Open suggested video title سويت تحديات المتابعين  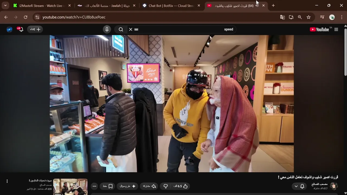coord(40,181)
